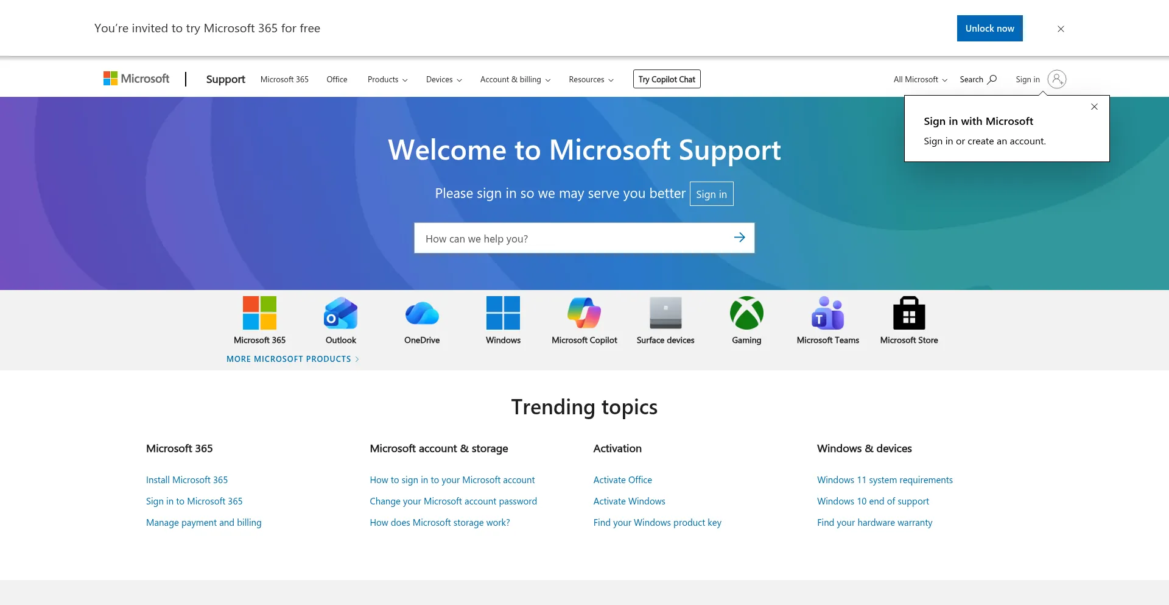Open the Account & billing menu
The height and width of the screenshot is (605, 1169).
pyautogui.click(x=515, y=80)
